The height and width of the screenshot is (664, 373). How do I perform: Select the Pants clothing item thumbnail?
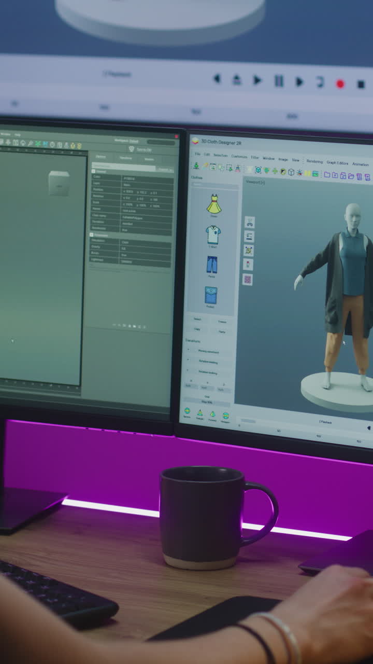[x=212, y=265]
